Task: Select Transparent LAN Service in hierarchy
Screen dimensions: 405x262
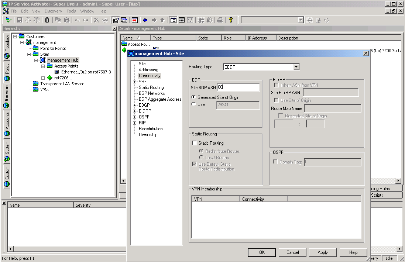Action: 62,84
